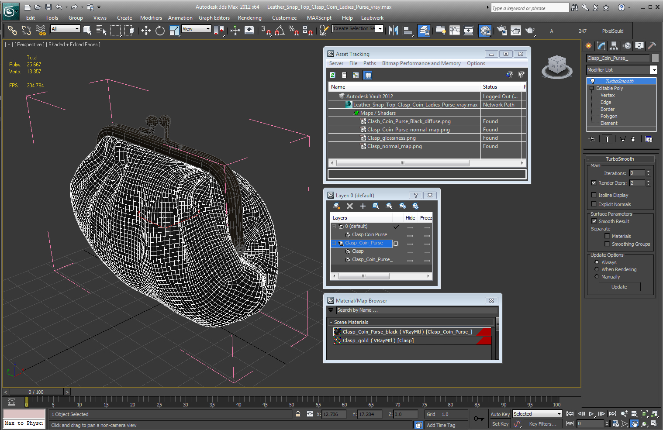Click the object color swatch beside name

[655, 58]
